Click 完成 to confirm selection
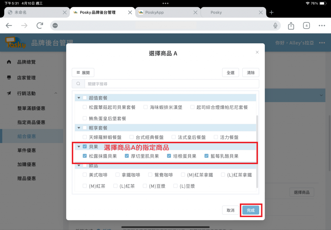 point(251,210)
